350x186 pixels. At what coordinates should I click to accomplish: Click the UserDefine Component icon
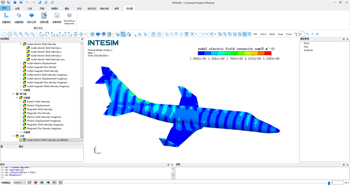pos(69,17)
